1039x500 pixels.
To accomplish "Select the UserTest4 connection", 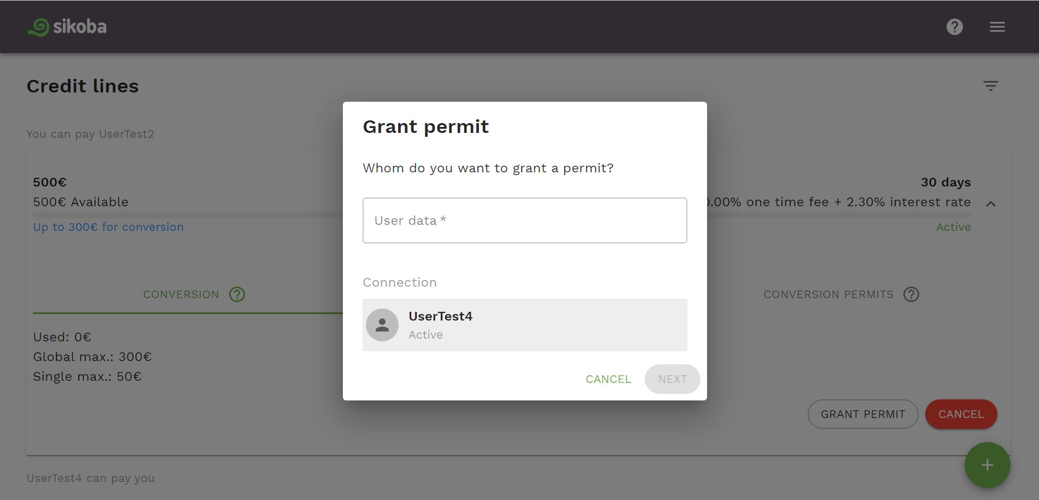I will coord(525,325).
